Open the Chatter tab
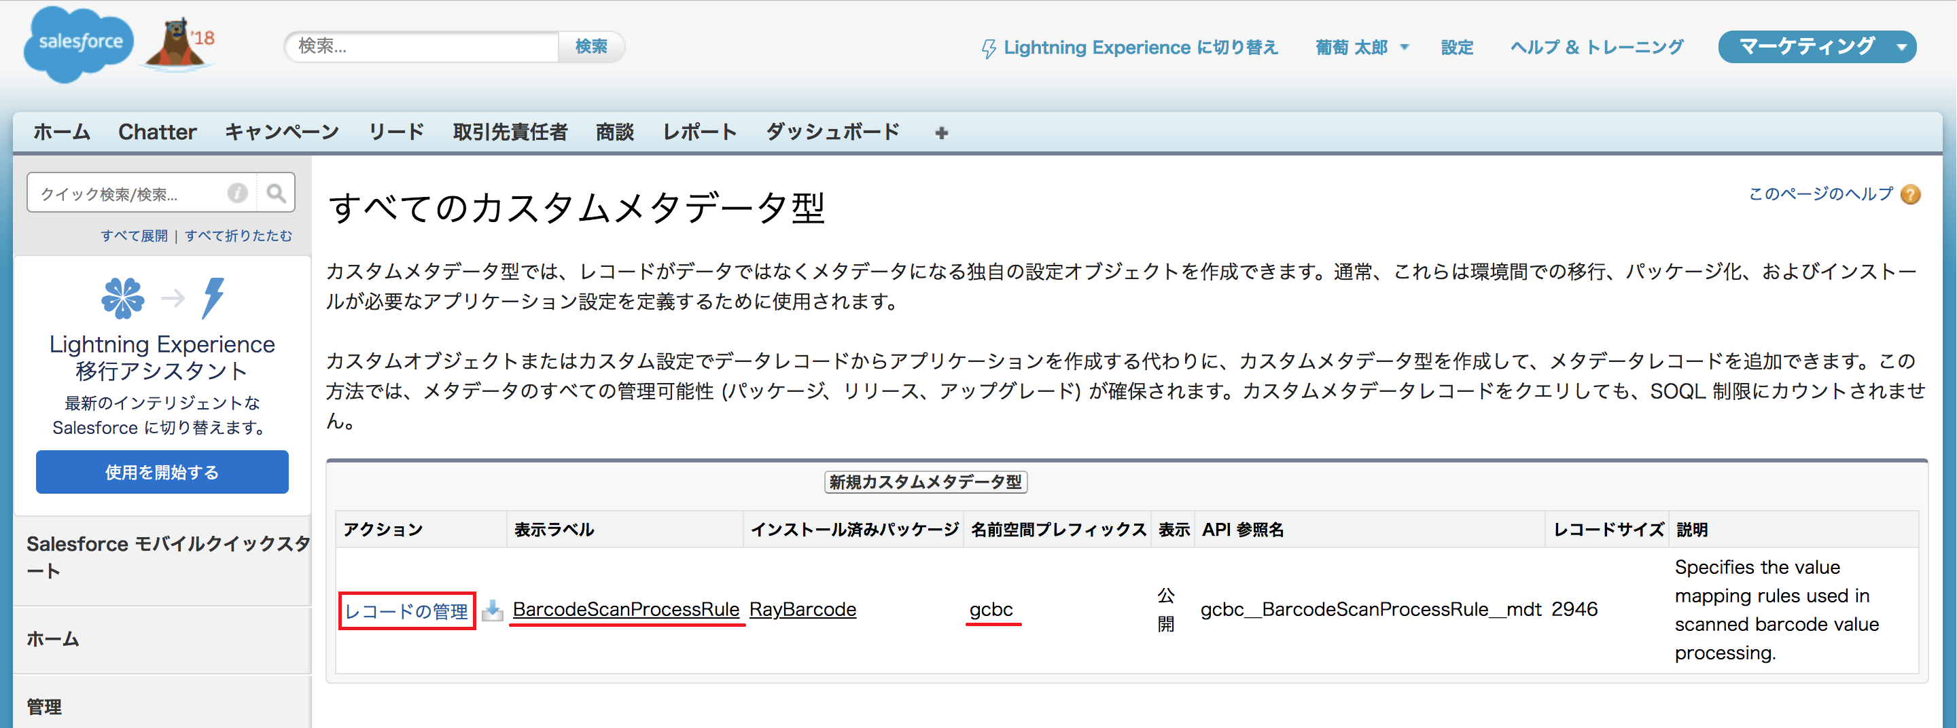 [x=157, y=132]
